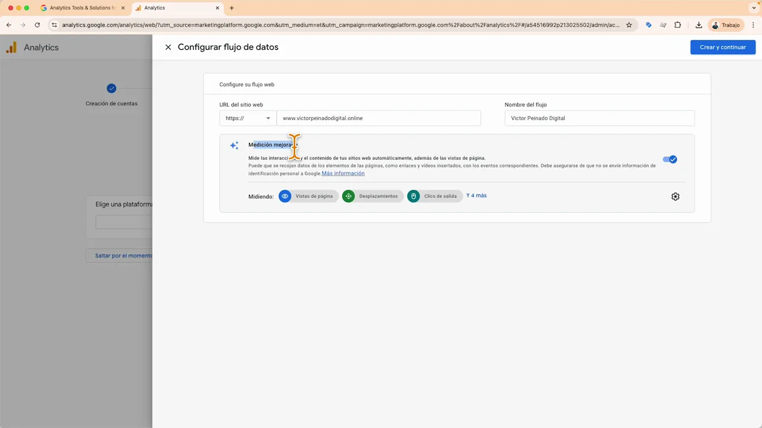Click the Analytics logo in the sidebar
Viewport: 762px width, 428px height.
pos(11,47)
